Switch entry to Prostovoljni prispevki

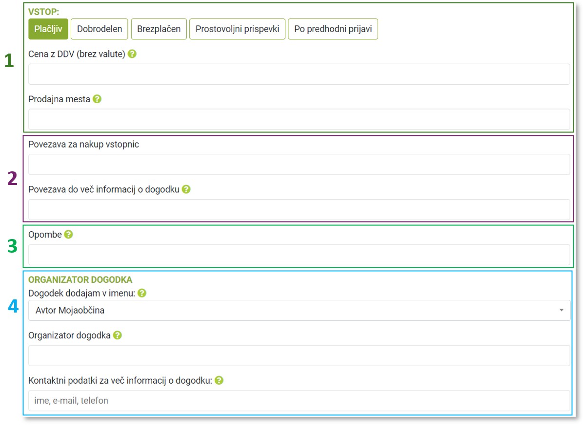237,29
